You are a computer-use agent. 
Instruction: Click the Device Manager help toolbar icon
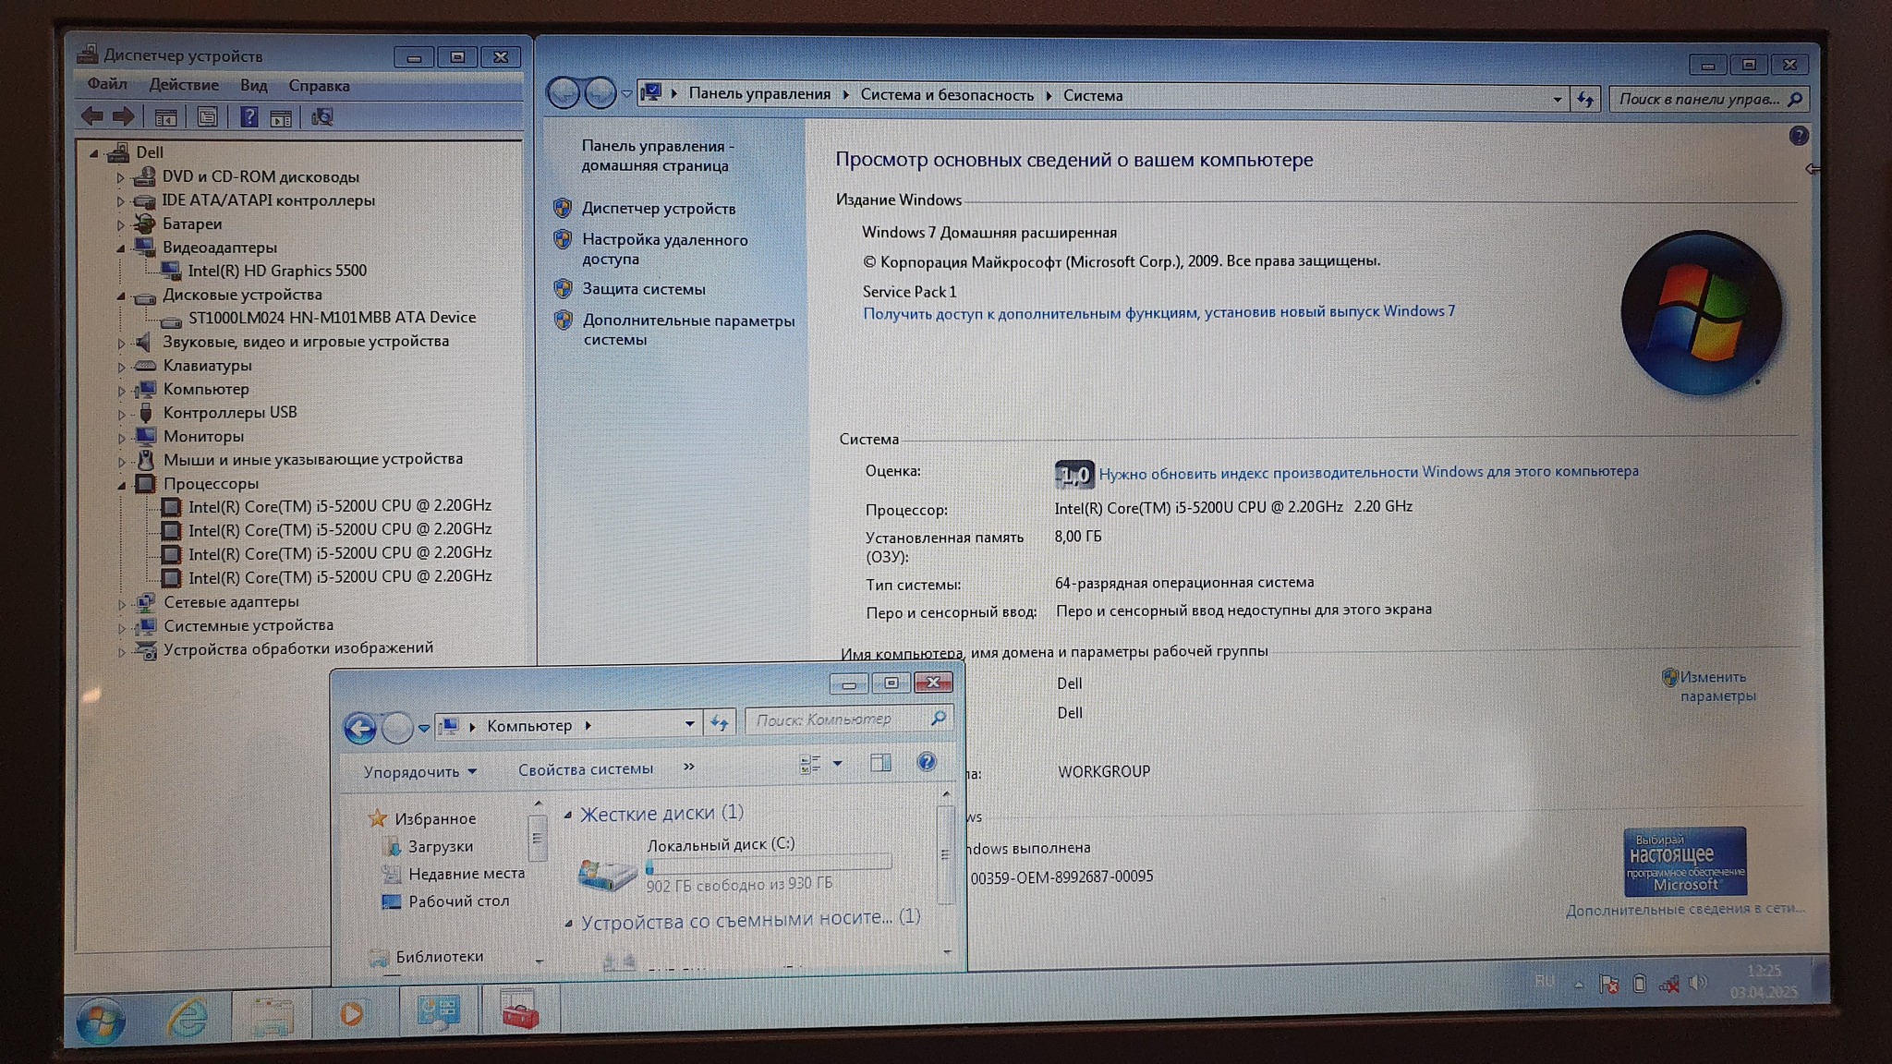(249, 117)
